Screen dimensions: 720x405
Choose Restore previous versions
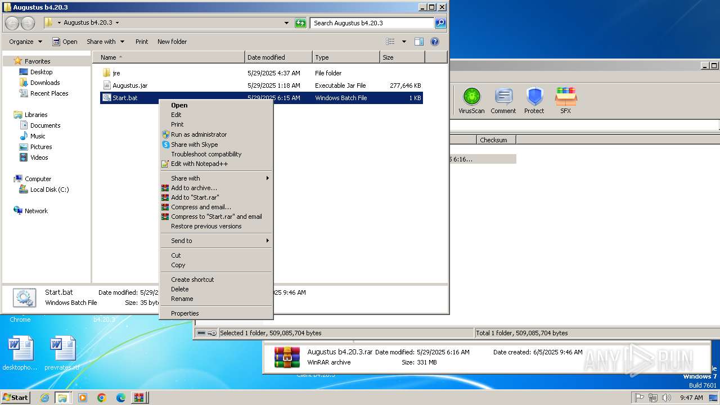pos(216,226)
